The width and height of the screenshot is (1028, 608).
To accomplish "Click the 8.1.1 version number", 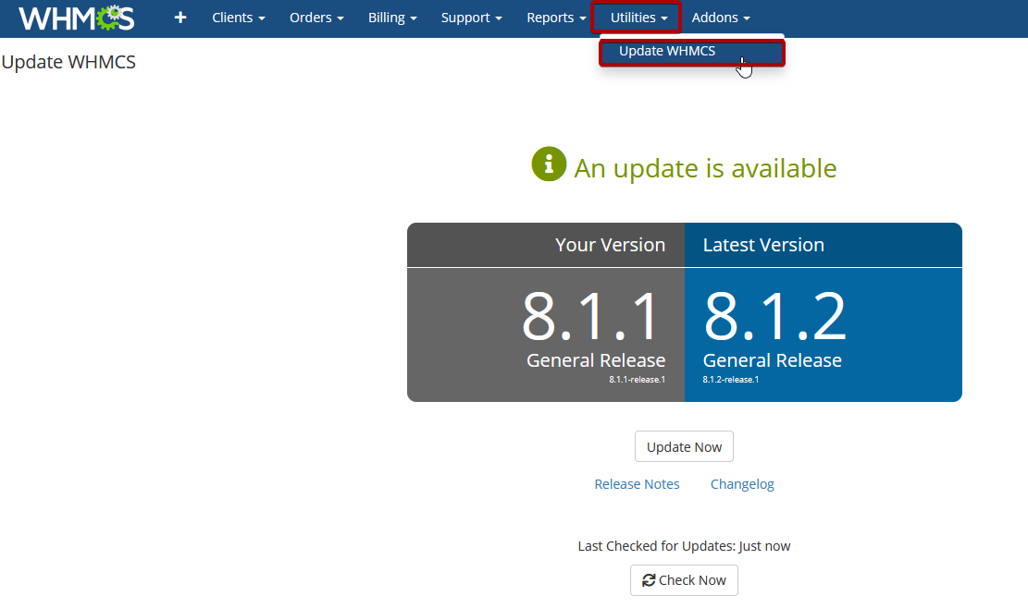I will (590, 316).
